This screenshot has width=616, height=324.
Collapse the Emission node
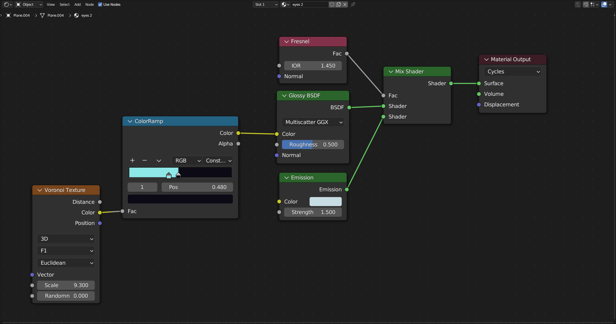[287, 178]
